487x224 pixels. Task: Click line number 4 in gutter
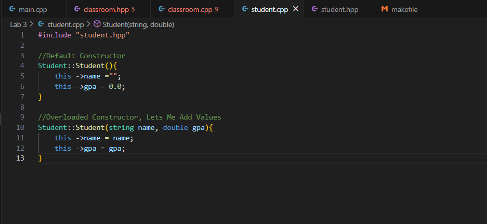[22, 66]
